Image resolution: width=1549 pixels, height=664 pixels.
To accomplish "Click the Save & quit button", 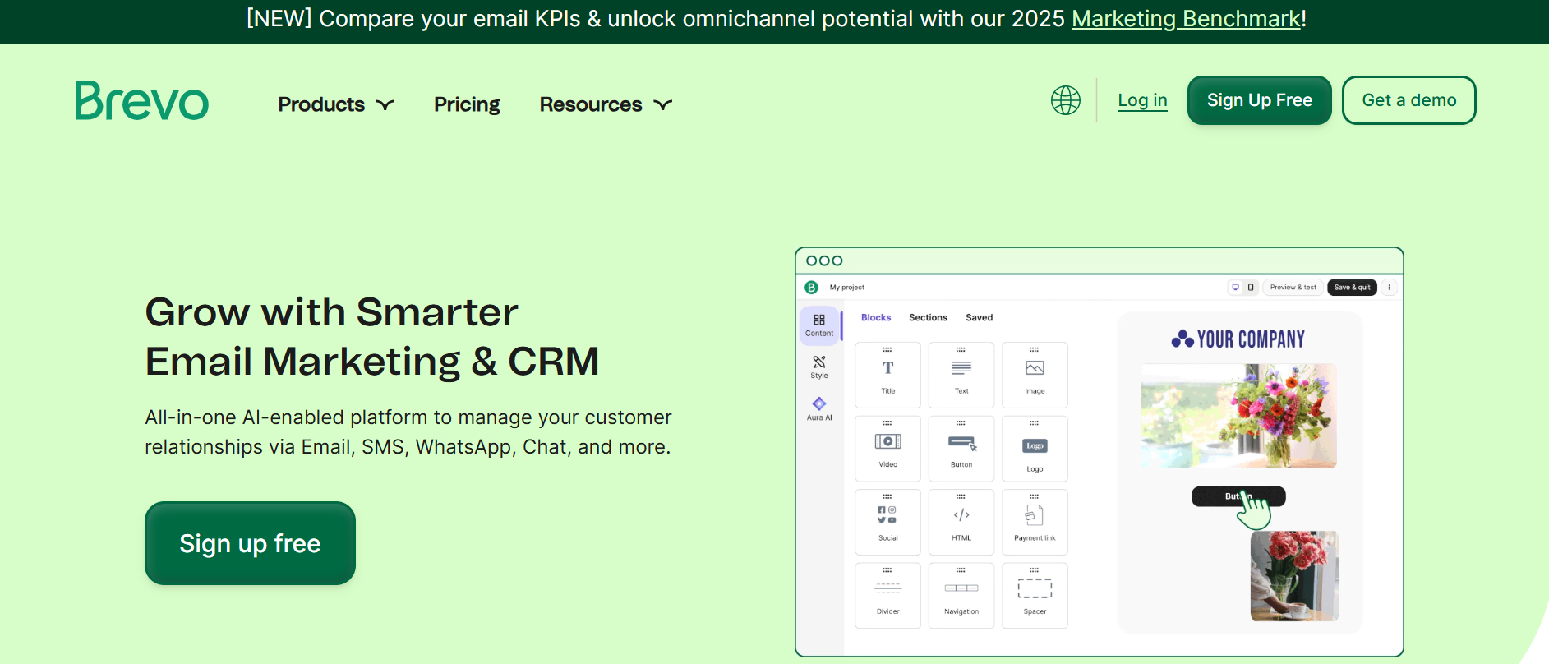I will pyautogui.click(x=1352, y=288).
